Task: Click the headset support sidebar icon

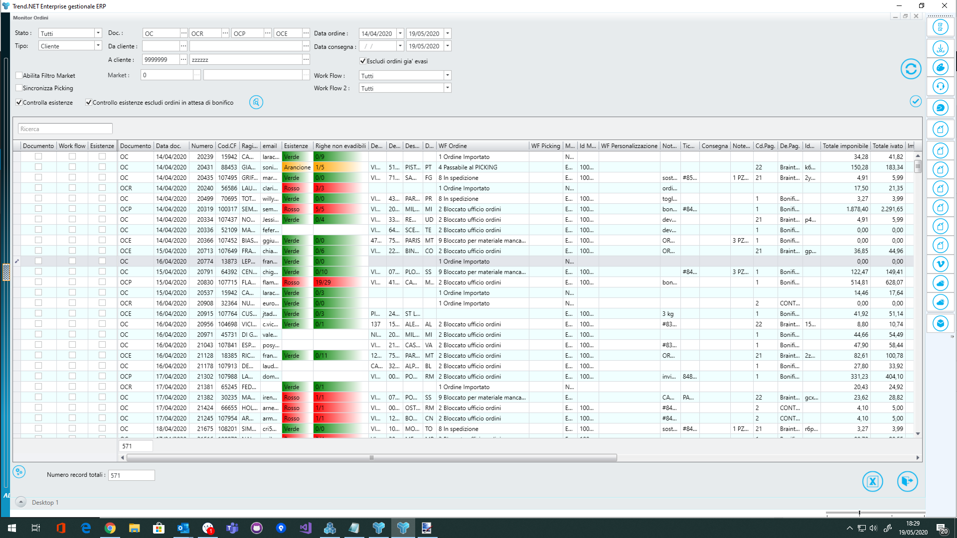Action: pyautogui.click(x=940, y=86)
